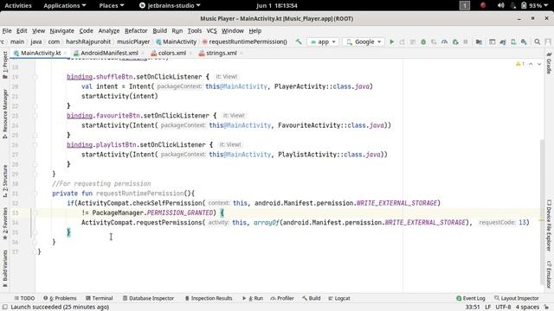Open the Layout Inspector

(517, 298)
